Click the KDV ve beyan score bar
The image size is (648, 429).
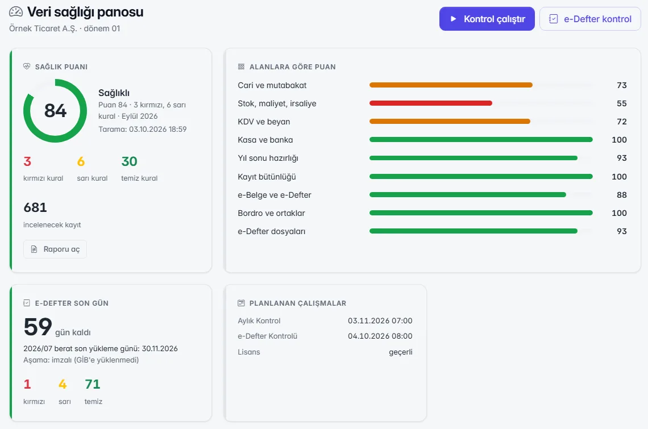pyautogui.click(x=481, y=122)
